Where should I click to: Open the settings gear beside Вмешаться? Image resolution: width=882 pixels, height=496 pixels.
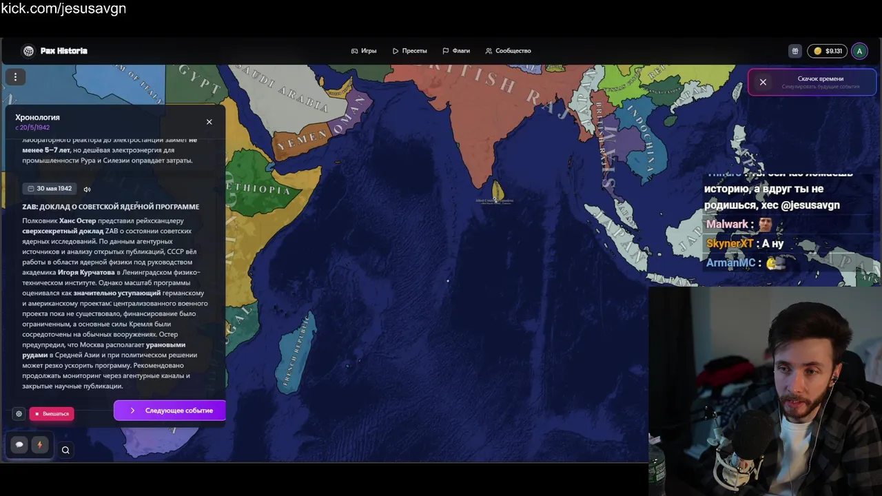click(x=19, y=414)
